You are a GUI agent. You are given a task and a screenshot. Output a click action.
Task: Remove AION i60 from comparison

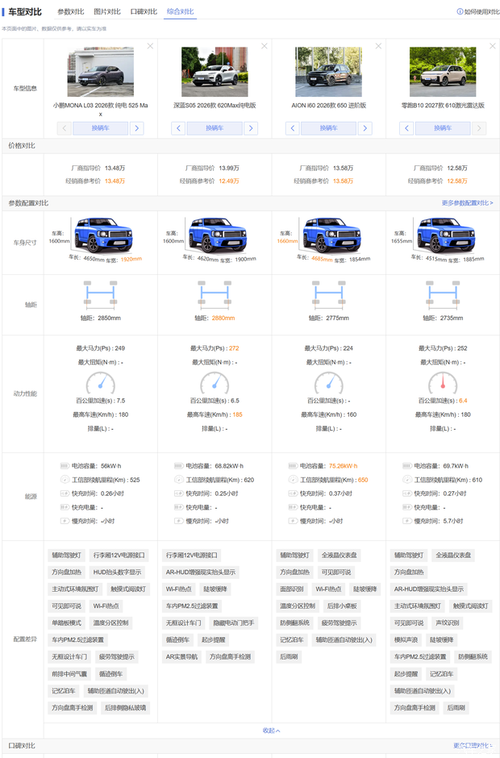[x=378, y=46]
